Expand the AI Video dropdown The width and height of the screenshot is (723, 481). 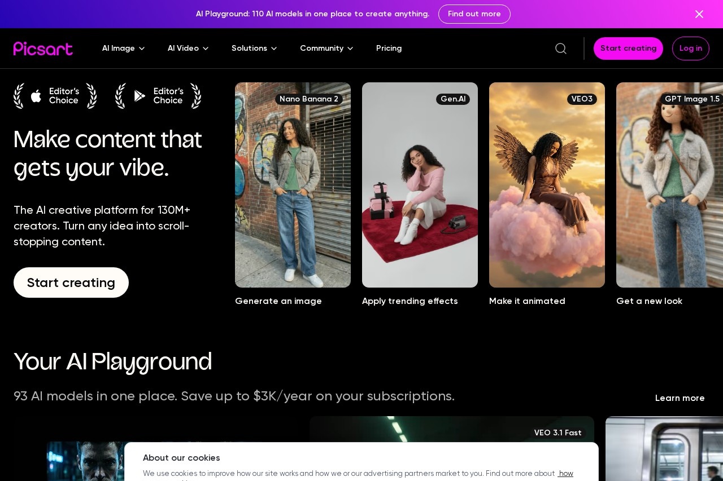pyautogui.click(x=188, y=48)
